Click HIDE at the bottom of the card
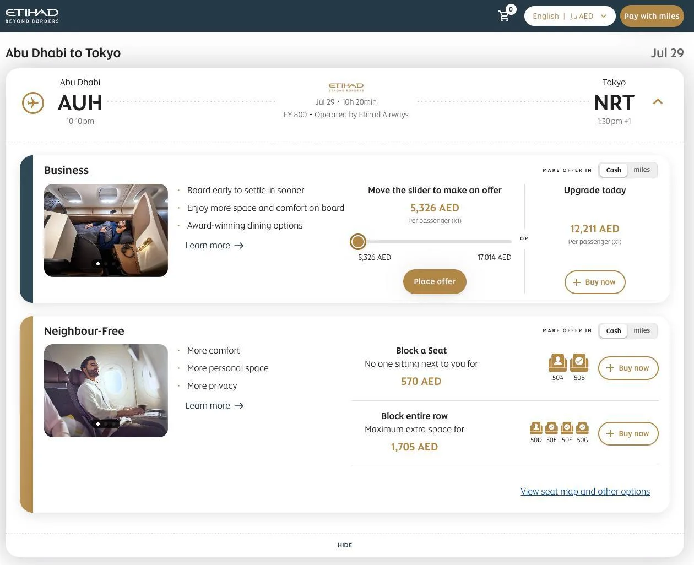Viewport: 694px width, 565px height. click(x=345, y=545)
